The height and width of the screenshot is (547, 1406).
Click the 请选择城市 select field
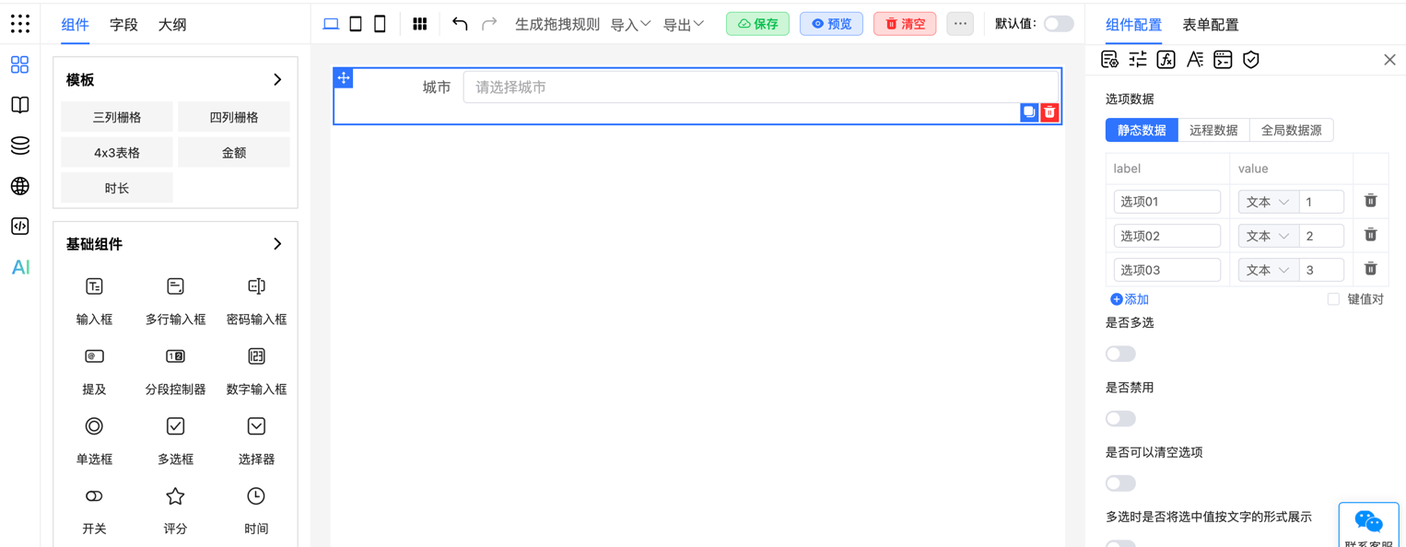click(760, 87)
